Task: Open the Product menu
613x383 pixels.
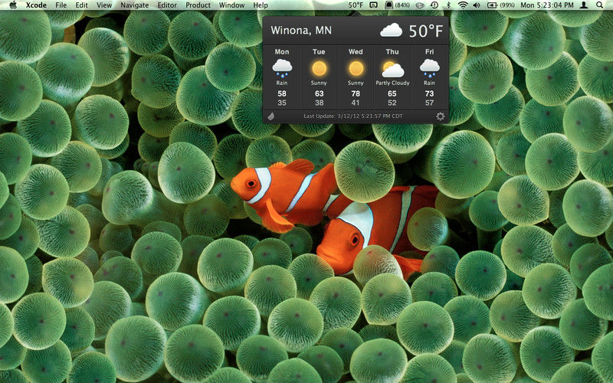Action: click(x=198, y=5)
